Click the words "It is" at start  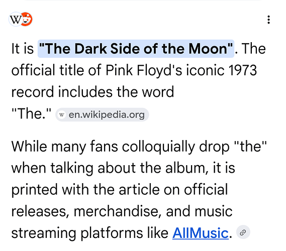[x=23, y=49]
